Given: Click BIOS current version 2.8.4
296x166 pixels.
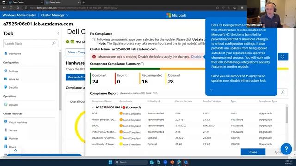Looking at the screenshot, I should (178, 113).
